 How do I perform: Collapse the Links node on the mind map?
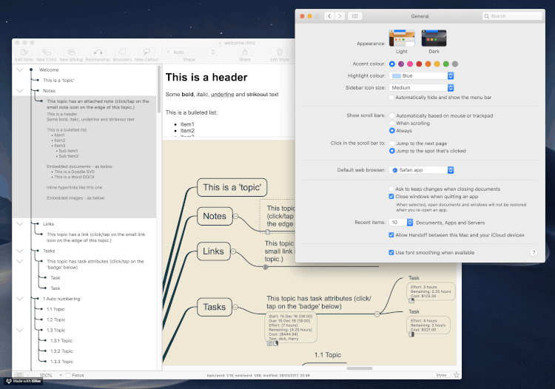point(233,251)
